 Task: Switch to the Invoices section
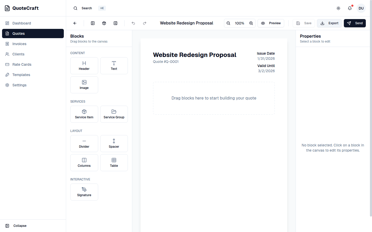[19, 44]
